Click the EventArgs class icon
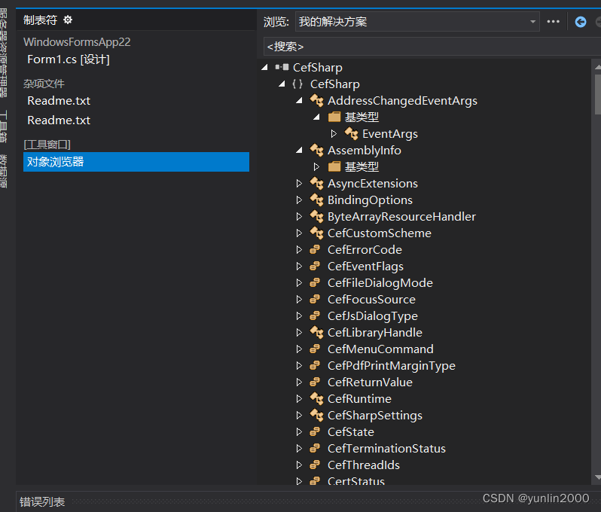This screenshot has height=512, width=601. [x=351, y=133]
